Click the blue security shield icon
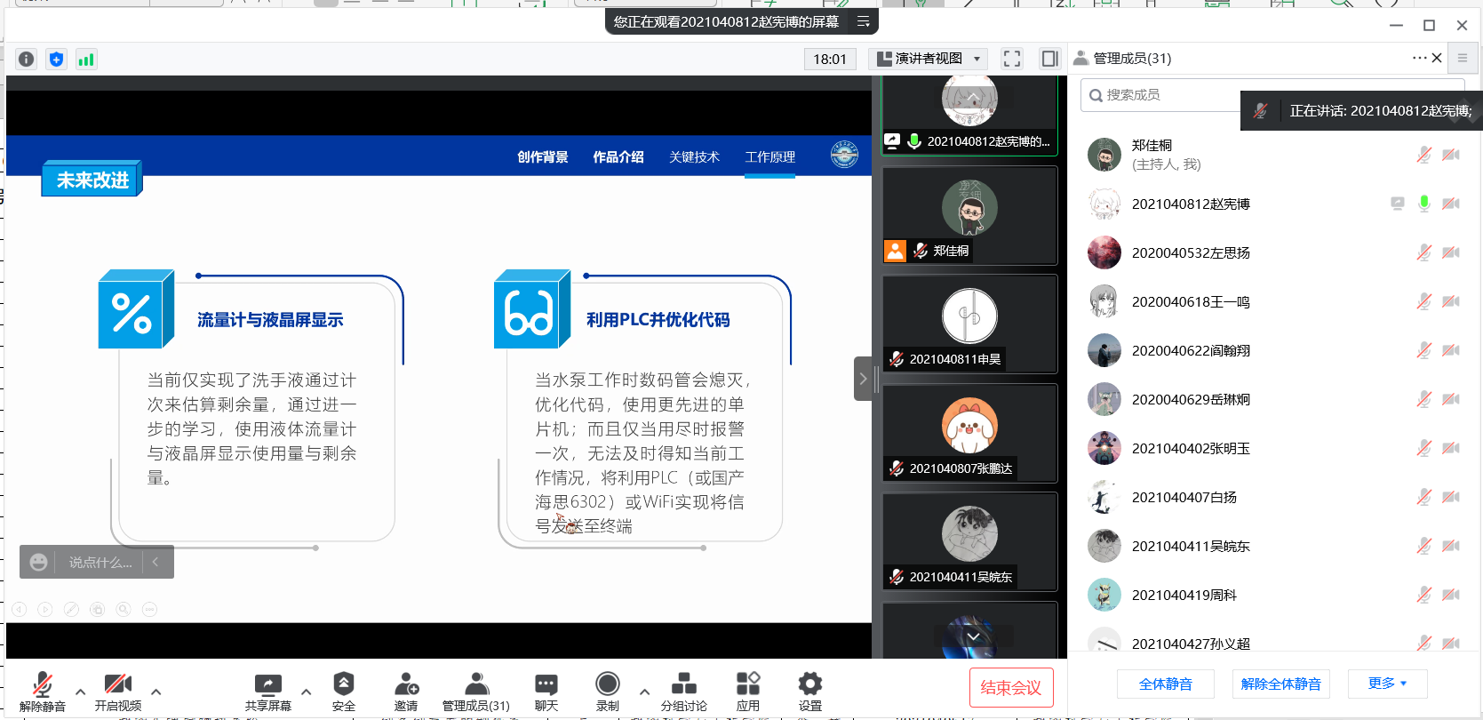The image size is (1483, 720). coord(56,60)
